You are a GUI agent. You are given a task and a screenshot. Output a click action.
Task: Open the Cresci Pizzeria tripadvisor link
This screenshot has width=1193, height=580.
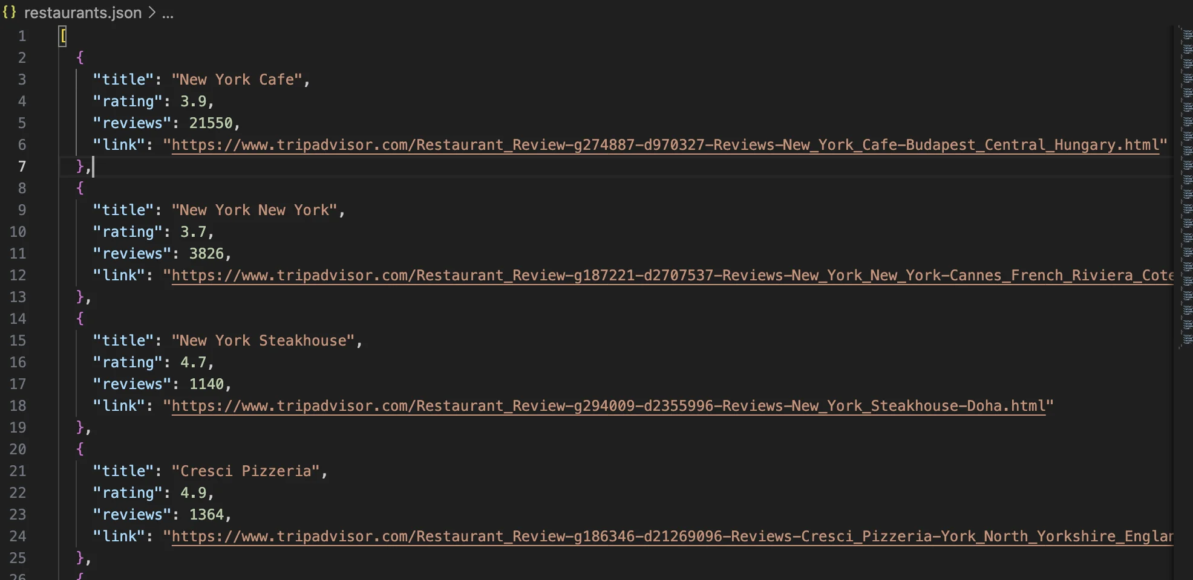[665, 536]
